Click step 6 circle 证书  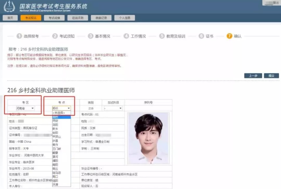pos(201,36)
